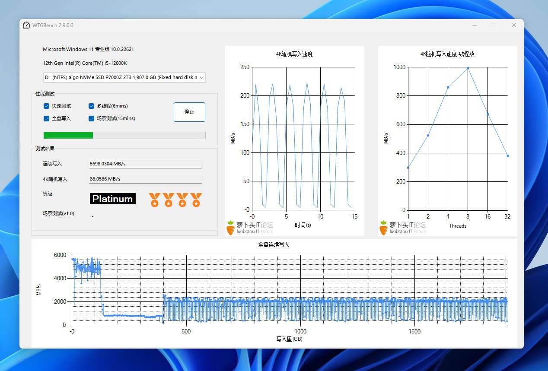The width and height of the screenshot is (548, 371).
Task: Click the WTGBench app icon in title bar
Action: point(26,25)
